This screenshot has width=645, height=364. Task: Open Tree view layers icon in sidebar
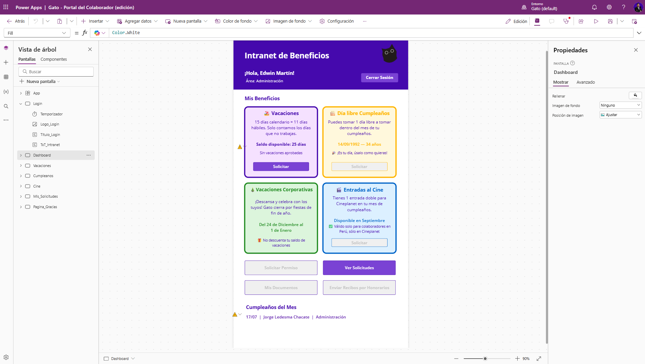[6, 48]
